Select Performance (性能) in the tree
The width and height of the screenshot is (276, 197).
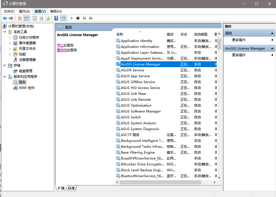22,54
